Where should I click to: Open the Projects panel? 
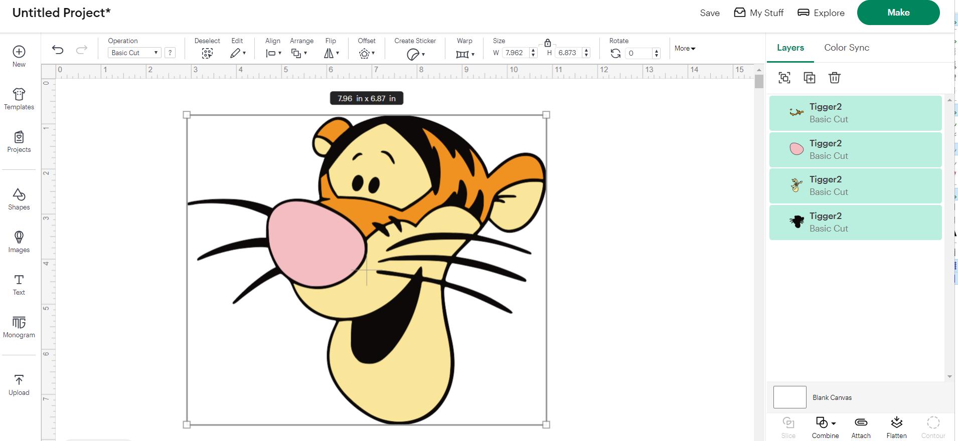click(x=19, y=137)
